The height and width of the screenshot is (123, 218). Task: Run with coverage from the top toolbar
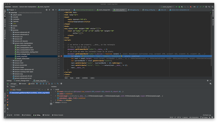pyautogui.click(x=182, y=7)
